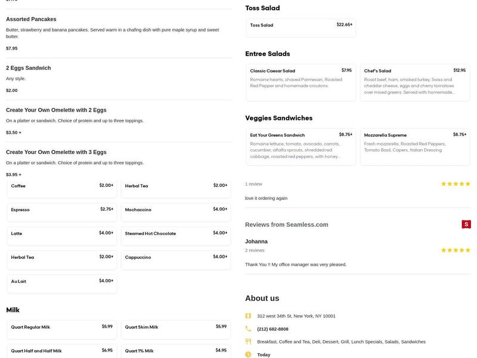Screen dimensions: 477x358
Task: Click the phone icon in About us
Action: click(x=248, y=329)
